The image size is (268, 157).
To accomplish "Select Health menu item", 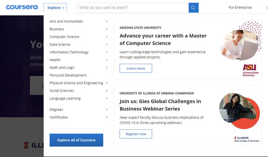I will (x=55, y=60).
